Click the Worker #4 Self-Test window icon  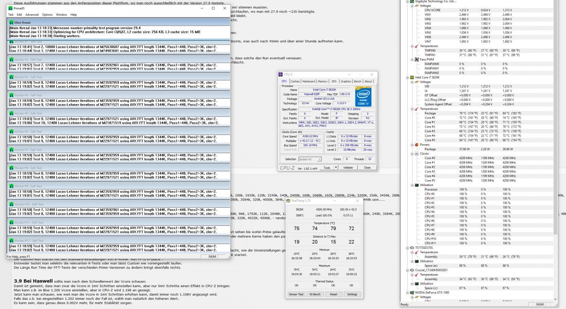click(12, 95)
